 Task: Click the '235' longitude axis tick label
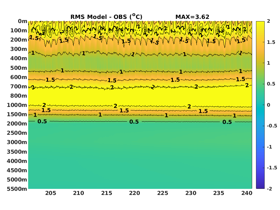[219, 193]
